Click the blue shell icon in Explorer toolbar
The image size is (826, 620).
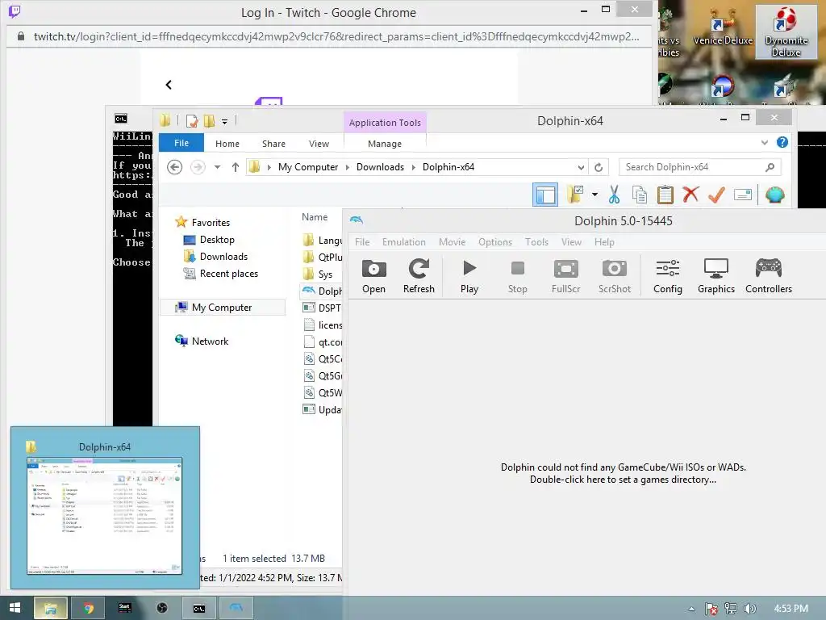point(774,195)
